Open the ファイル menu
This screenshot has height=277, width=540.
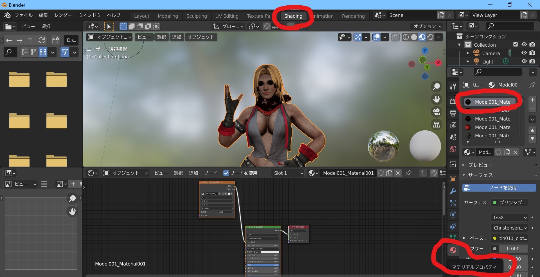24,15
